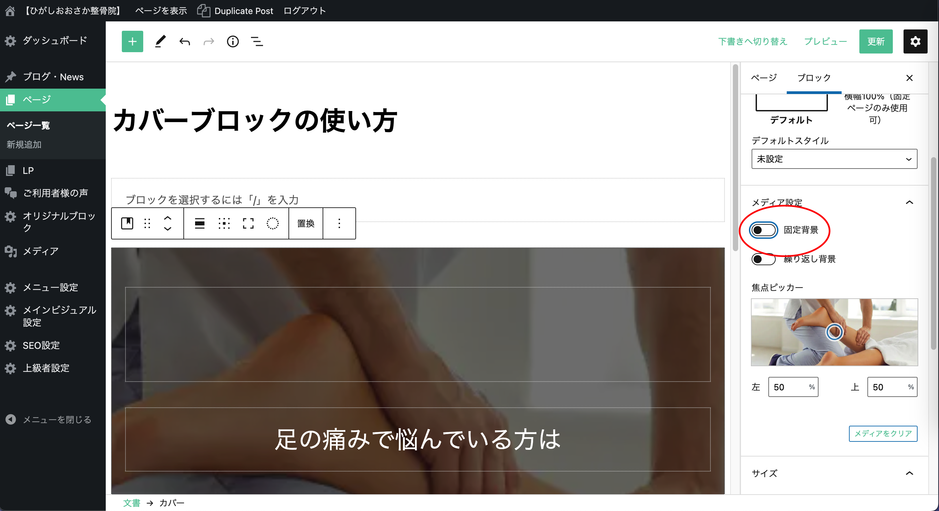Switch to the ページ tab in sidebar
Image resolution: width=939 pixels, height=511 pixels.
click(764, 78)
